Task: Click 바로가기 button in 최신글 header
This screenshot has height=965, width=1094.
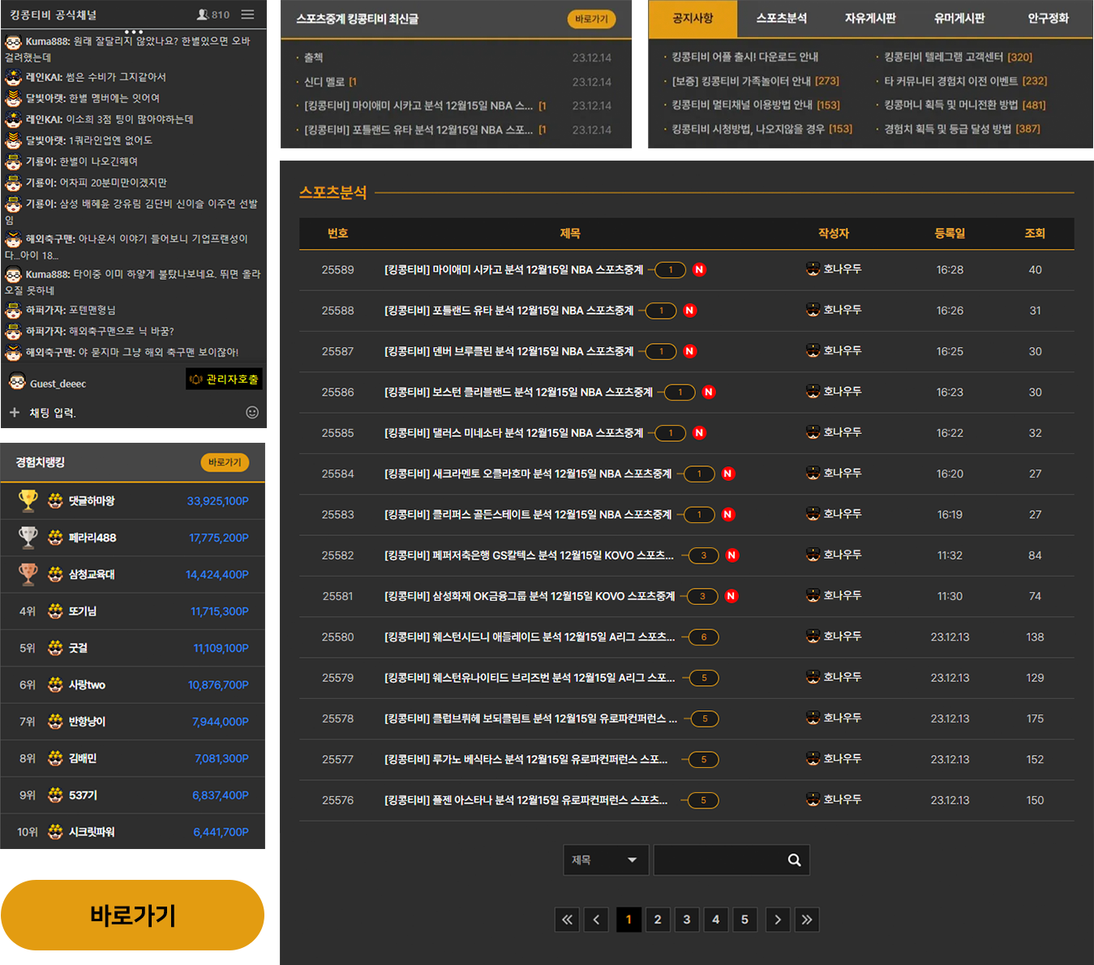Action: [591, 19]
